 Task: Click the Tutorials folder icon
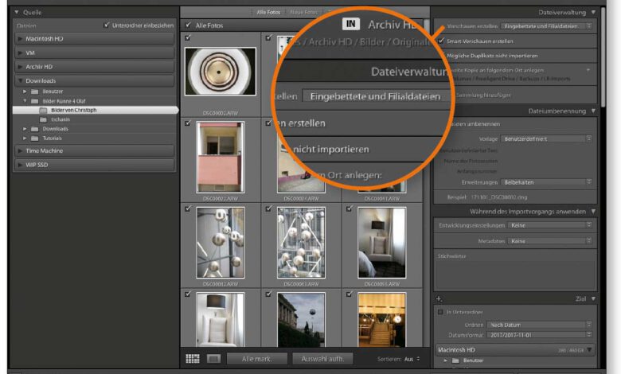click(x=36, y=138)
